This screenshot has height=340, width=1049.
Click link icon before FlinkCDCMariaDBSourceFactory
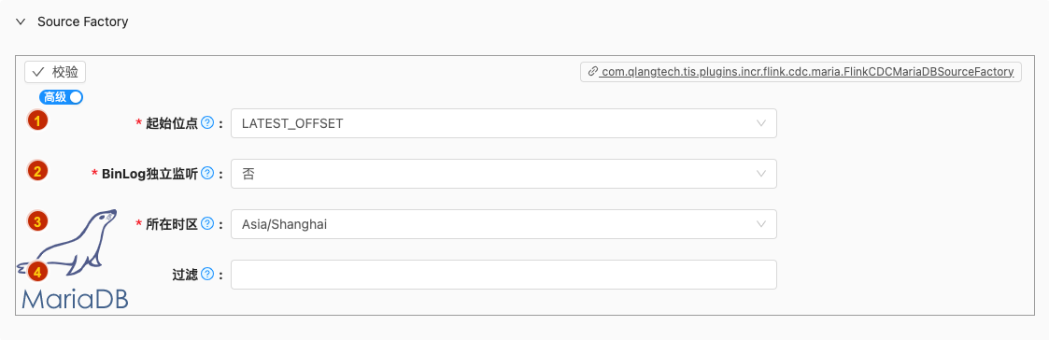click(x=592, y=72)
